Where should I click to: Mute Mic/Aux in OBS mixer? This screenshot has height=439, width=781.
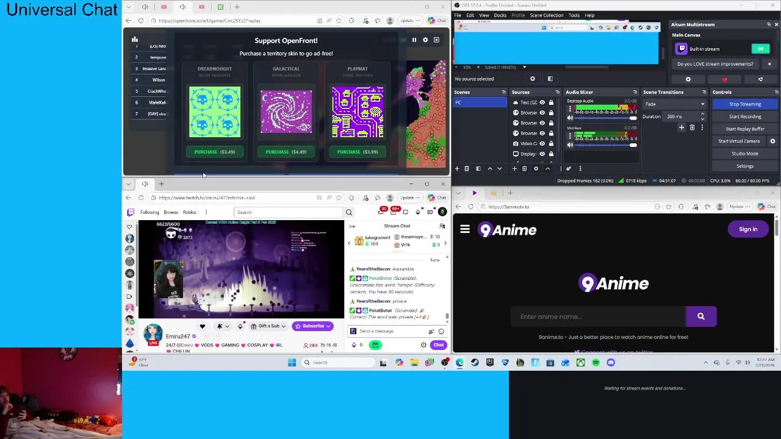click(x=570, y=145)
